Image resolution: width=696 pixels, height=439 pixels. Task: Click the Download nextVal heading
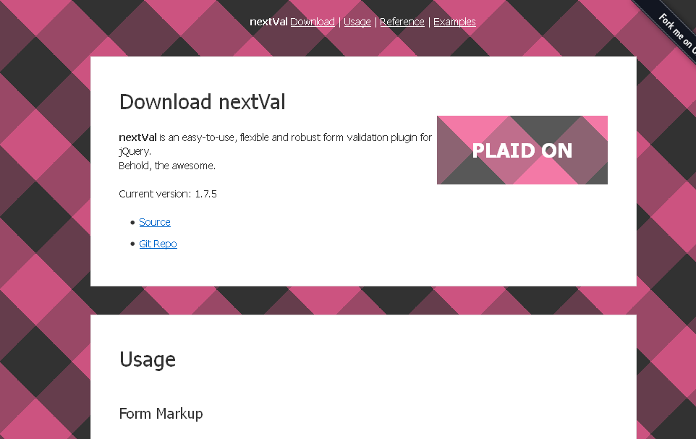coord(202,102)
